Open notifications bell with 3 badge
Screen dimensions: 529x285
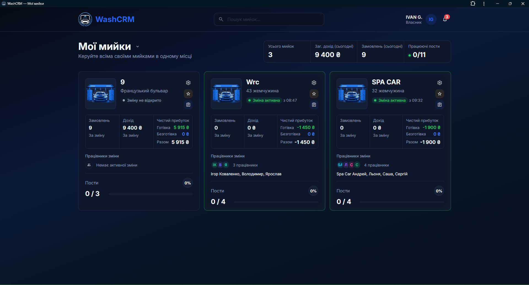pos(445,19)
